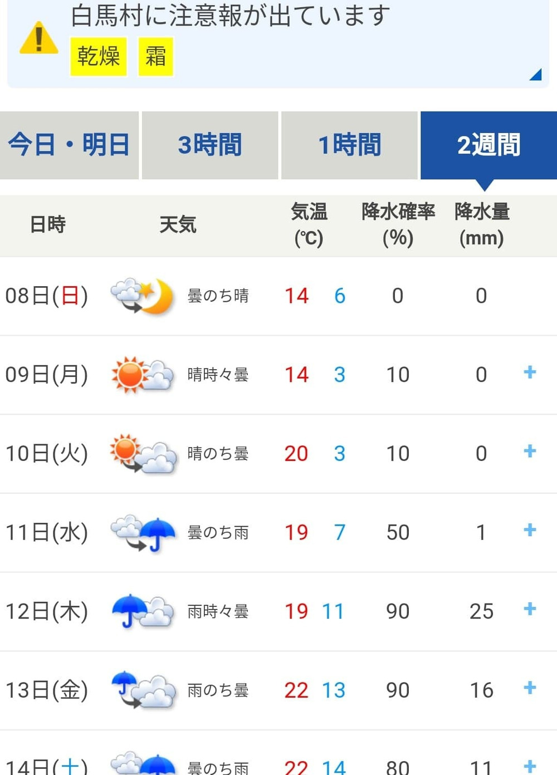Tap the yellow 乾燥 advisory tag
This screenshot has width=557, height=775.
(99, 56)
